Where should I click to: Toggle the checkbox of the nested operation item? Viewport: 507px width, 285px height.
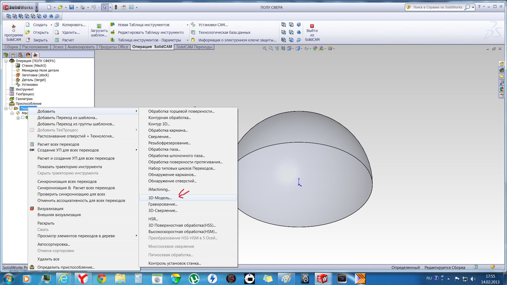(23, 118)
